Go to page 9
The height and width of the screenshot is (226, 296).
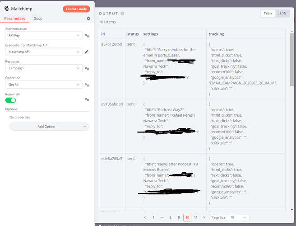[179, 217]
